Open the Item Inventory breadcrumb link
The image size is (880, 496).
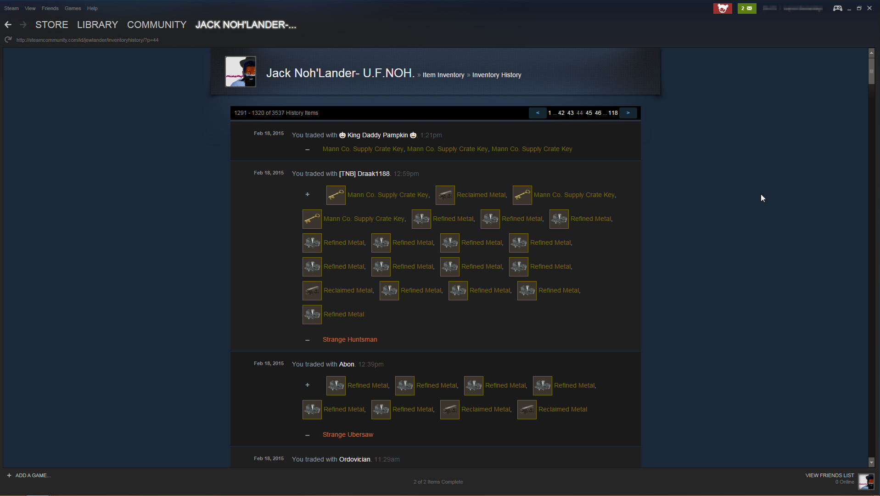[443, 75]
